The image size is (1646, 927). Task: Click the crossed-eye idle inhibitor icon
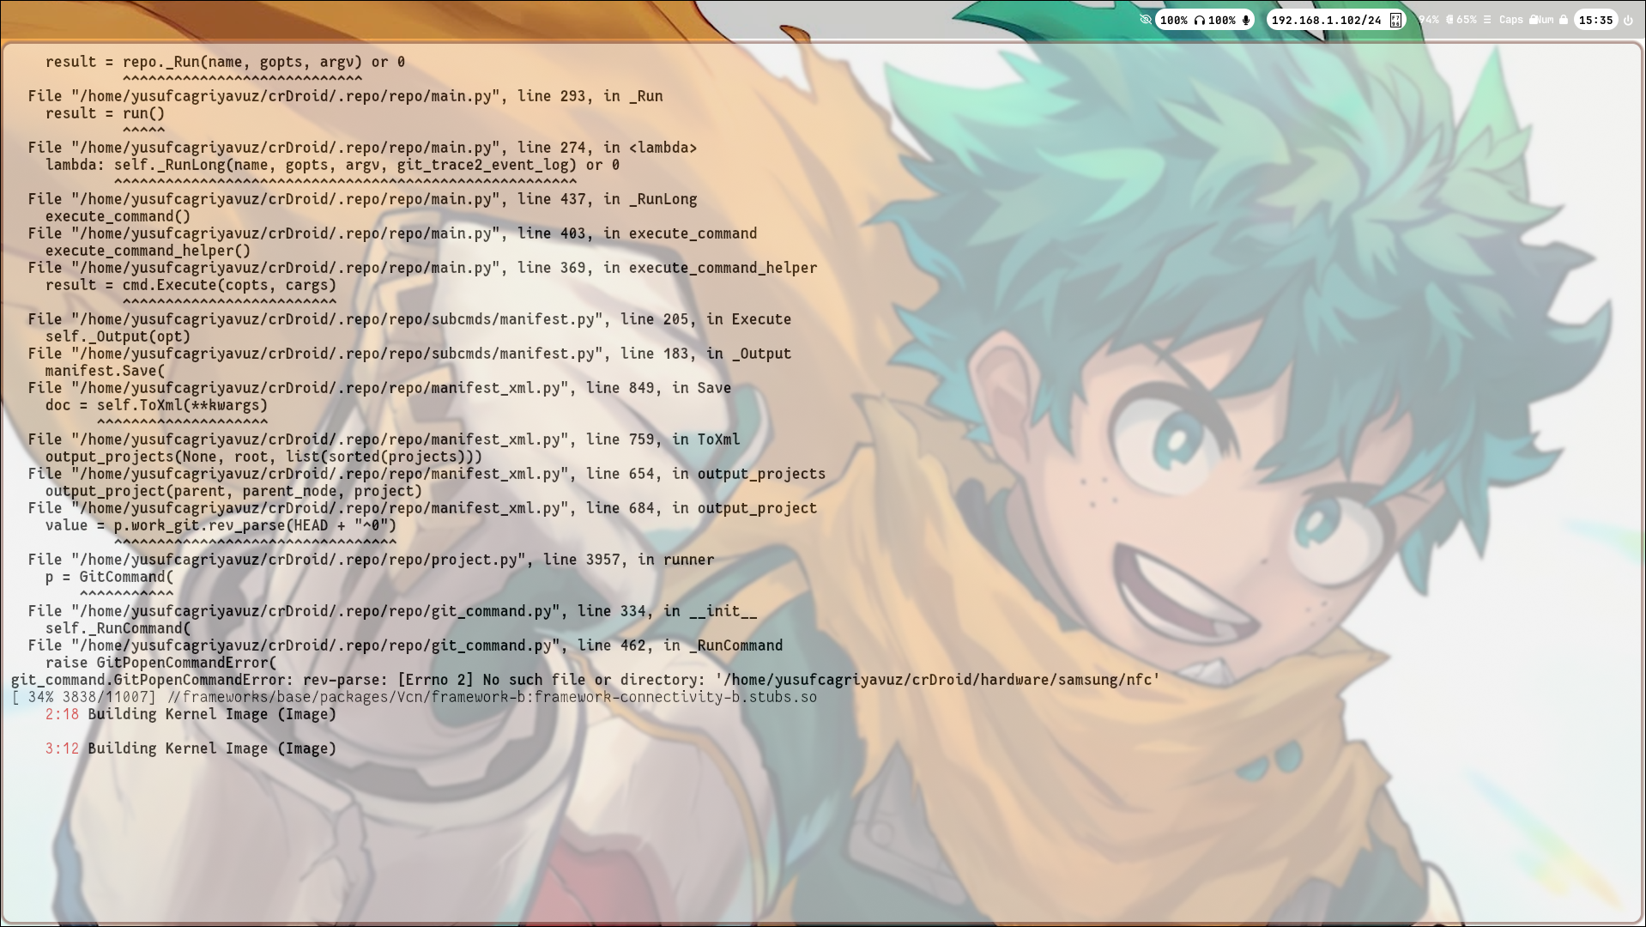[x=1145, y=20]
